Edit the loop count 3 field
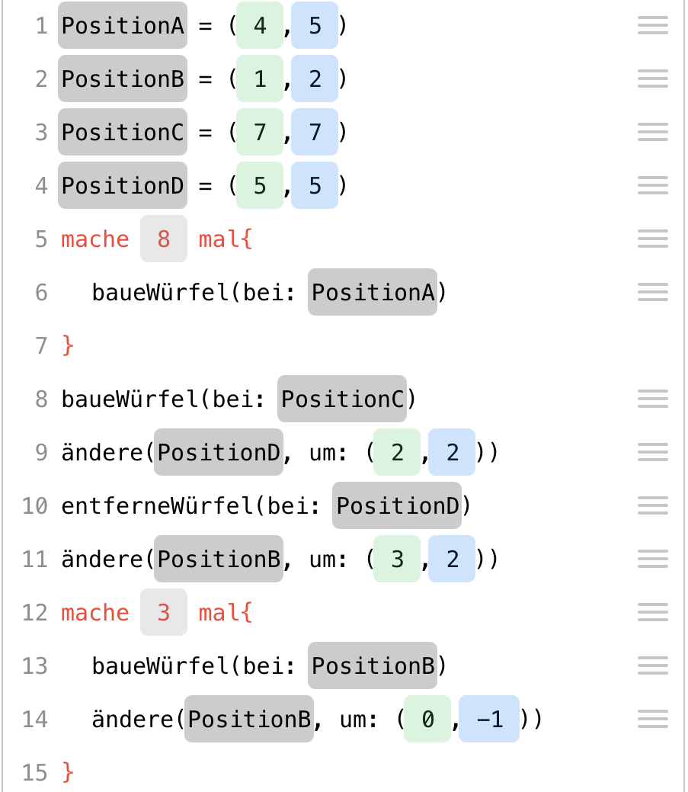The width and height of the screenshot is (688, 792). click(164, 612)
